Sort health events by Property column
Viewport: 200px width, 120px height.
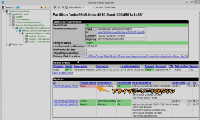[x=58, y=66]
